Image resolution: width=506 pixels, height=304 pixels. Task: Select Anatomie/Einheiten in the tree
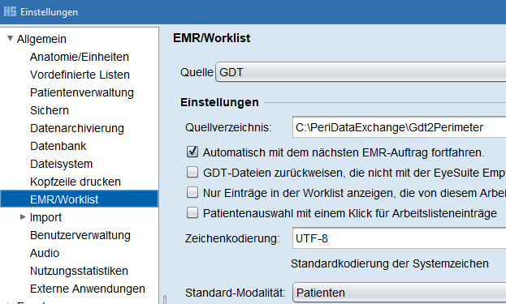[80, 57]
